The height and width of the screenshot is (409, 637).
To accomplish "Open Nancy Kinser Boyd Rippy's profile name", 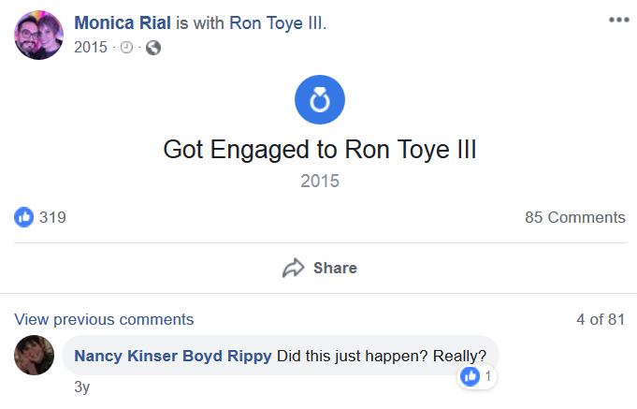I will point(173,356).
